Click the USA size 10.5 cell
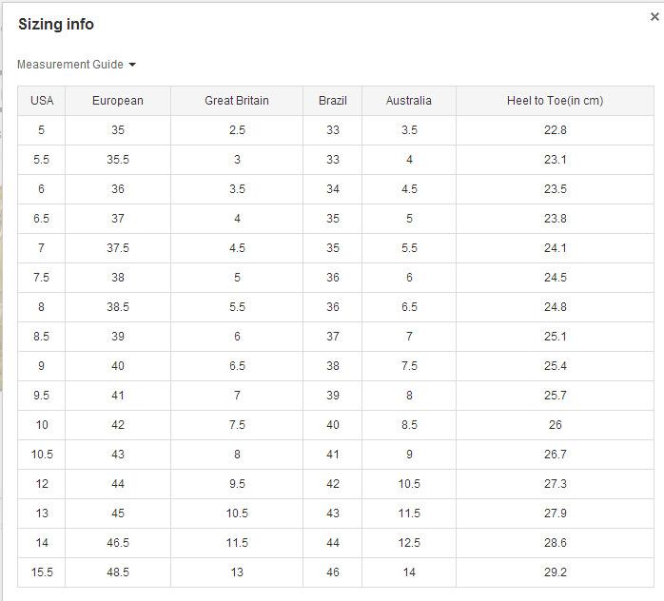 click(42, 455)
